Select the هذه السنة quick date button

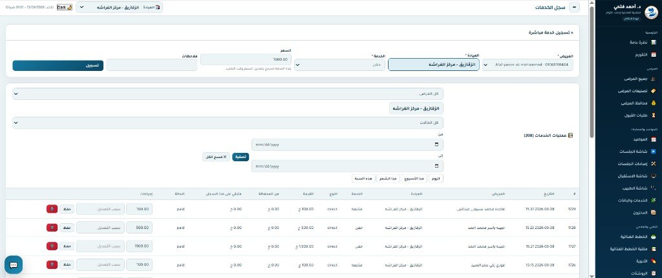pyautogui.click(x=363, y=179)
